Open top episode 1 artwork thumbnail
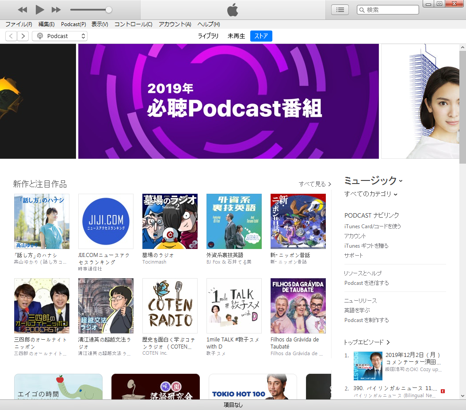 (368, 366)
